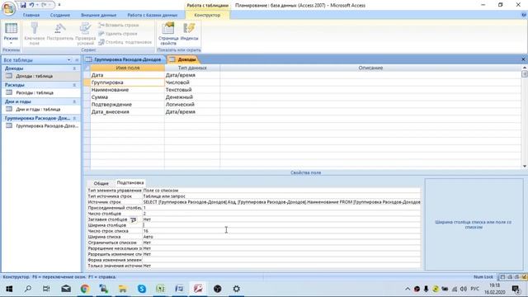528x297 pixels.
Task: Select the Дата_внесения field name cell
Action: tap(127, 112)
